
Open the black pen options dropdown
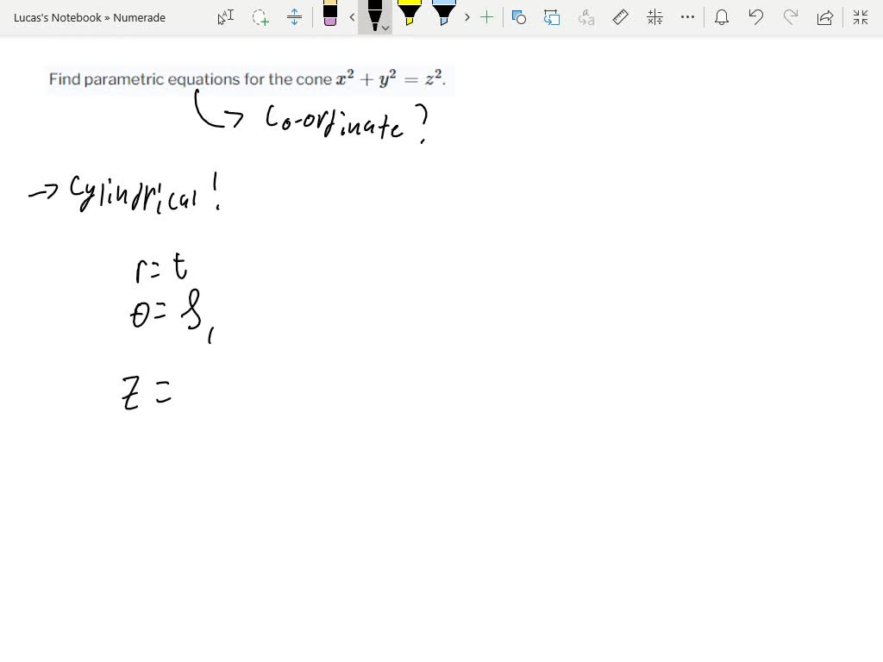385,28
